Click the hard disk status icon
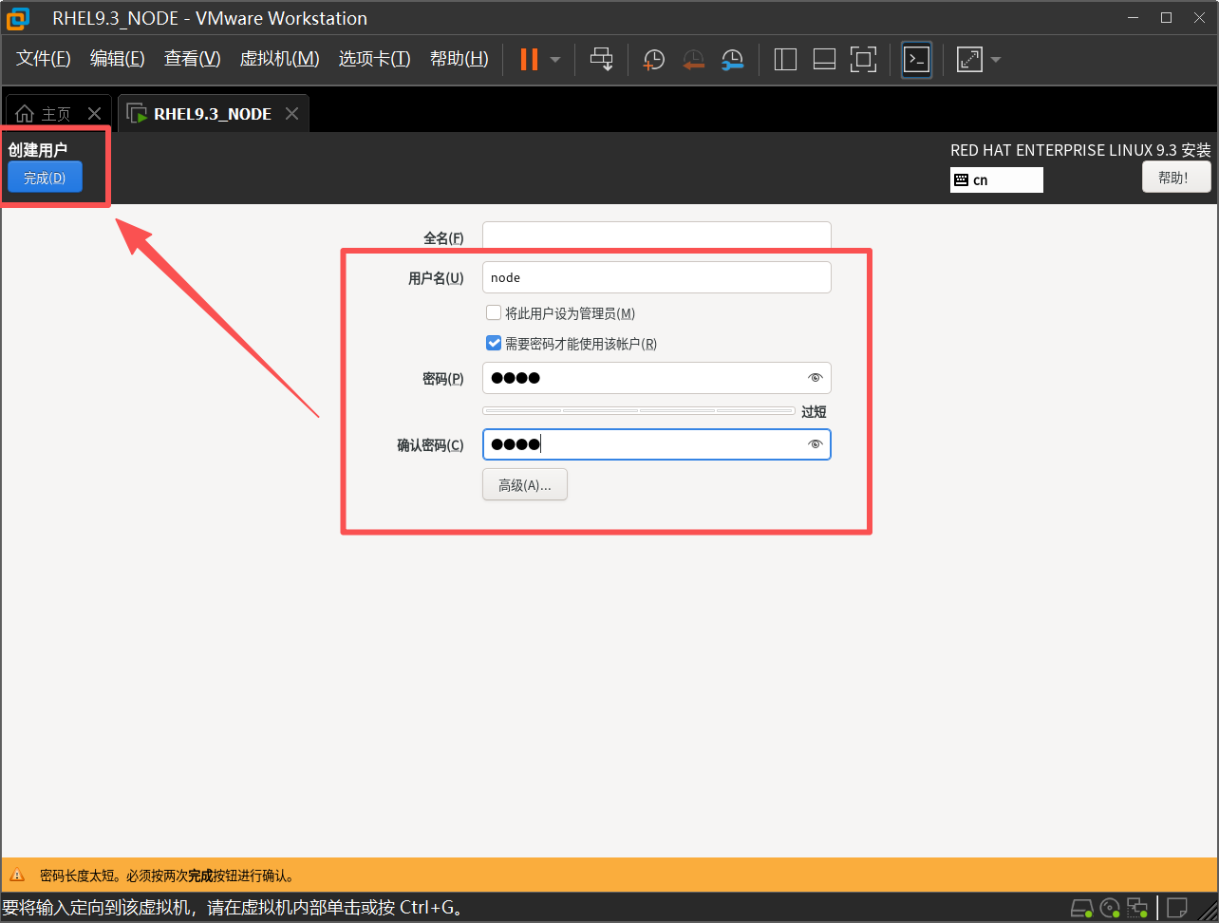Viewport: 1219px width, 923px height. [1082, 907]
